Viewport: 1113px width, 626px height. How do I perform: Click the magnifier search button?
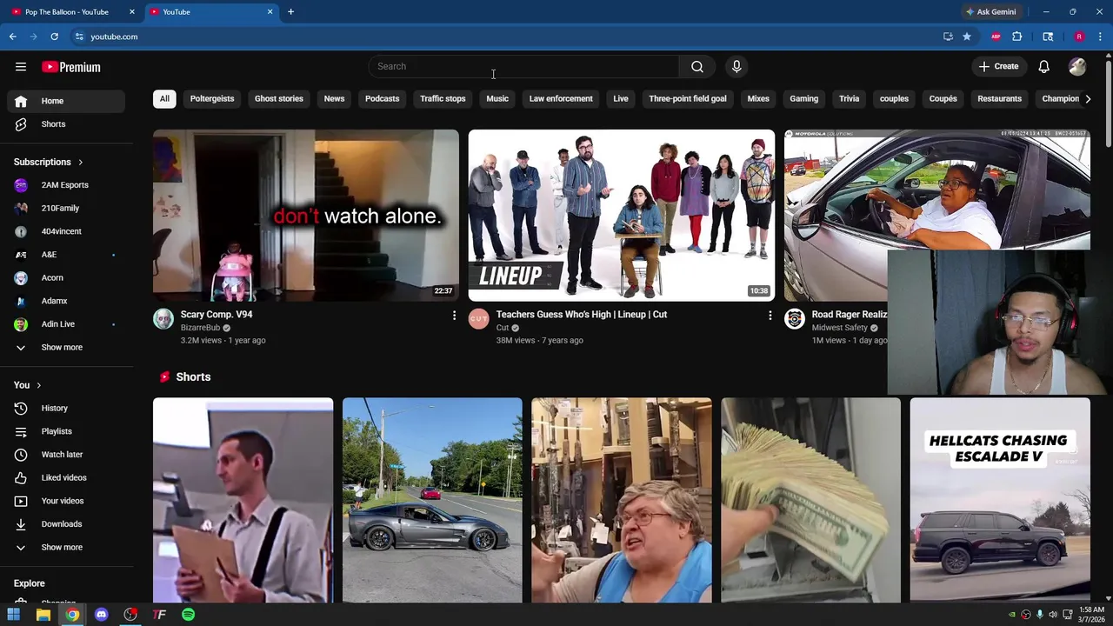click(x=697, y=67)
